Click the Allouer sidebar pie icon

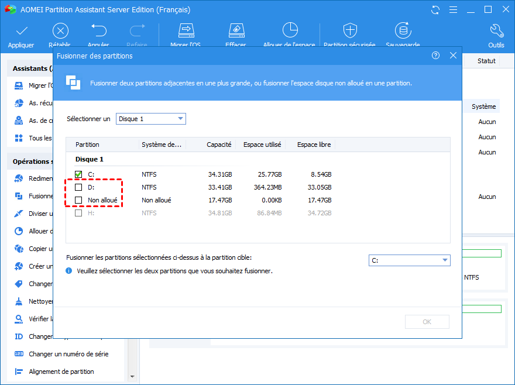19,231
